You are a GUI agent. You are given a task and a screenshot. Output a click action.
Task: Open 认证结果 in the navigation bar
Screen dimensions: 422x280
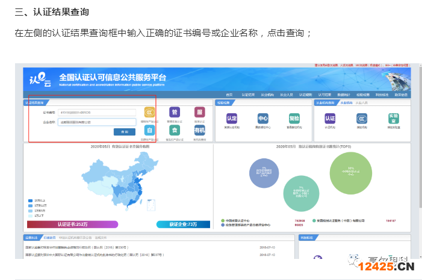tap(248, 95)
